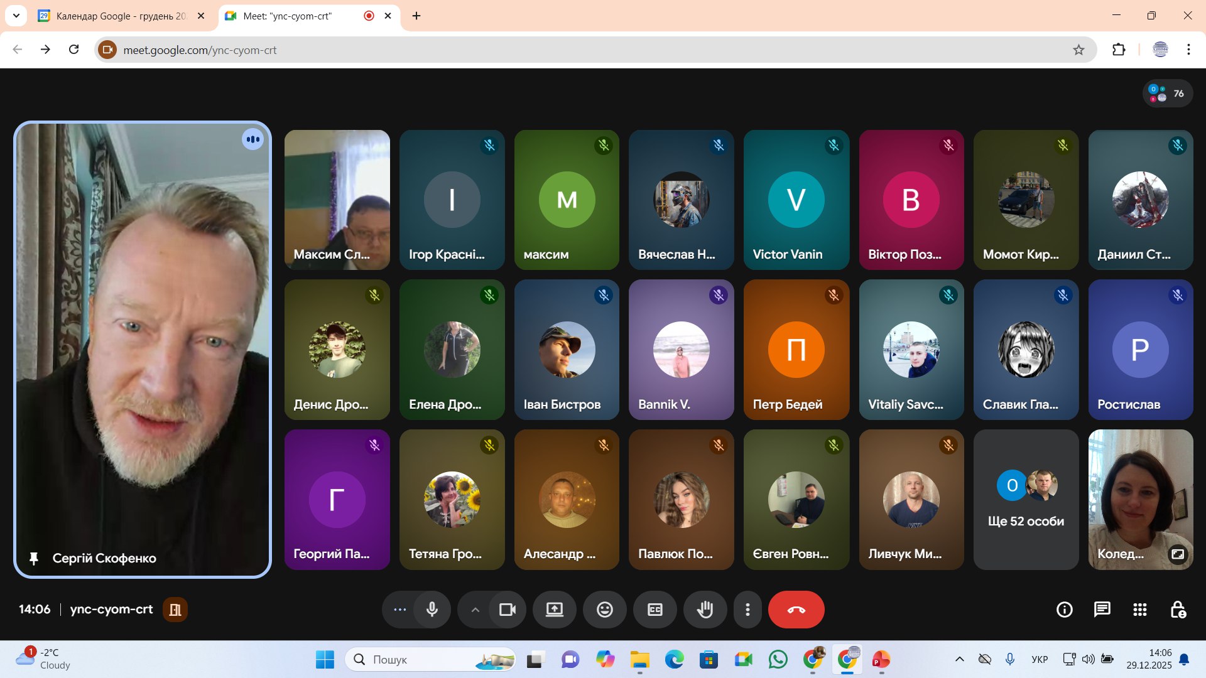
Task: Open audio settings three-dots menu
Action: coord(399,610)
